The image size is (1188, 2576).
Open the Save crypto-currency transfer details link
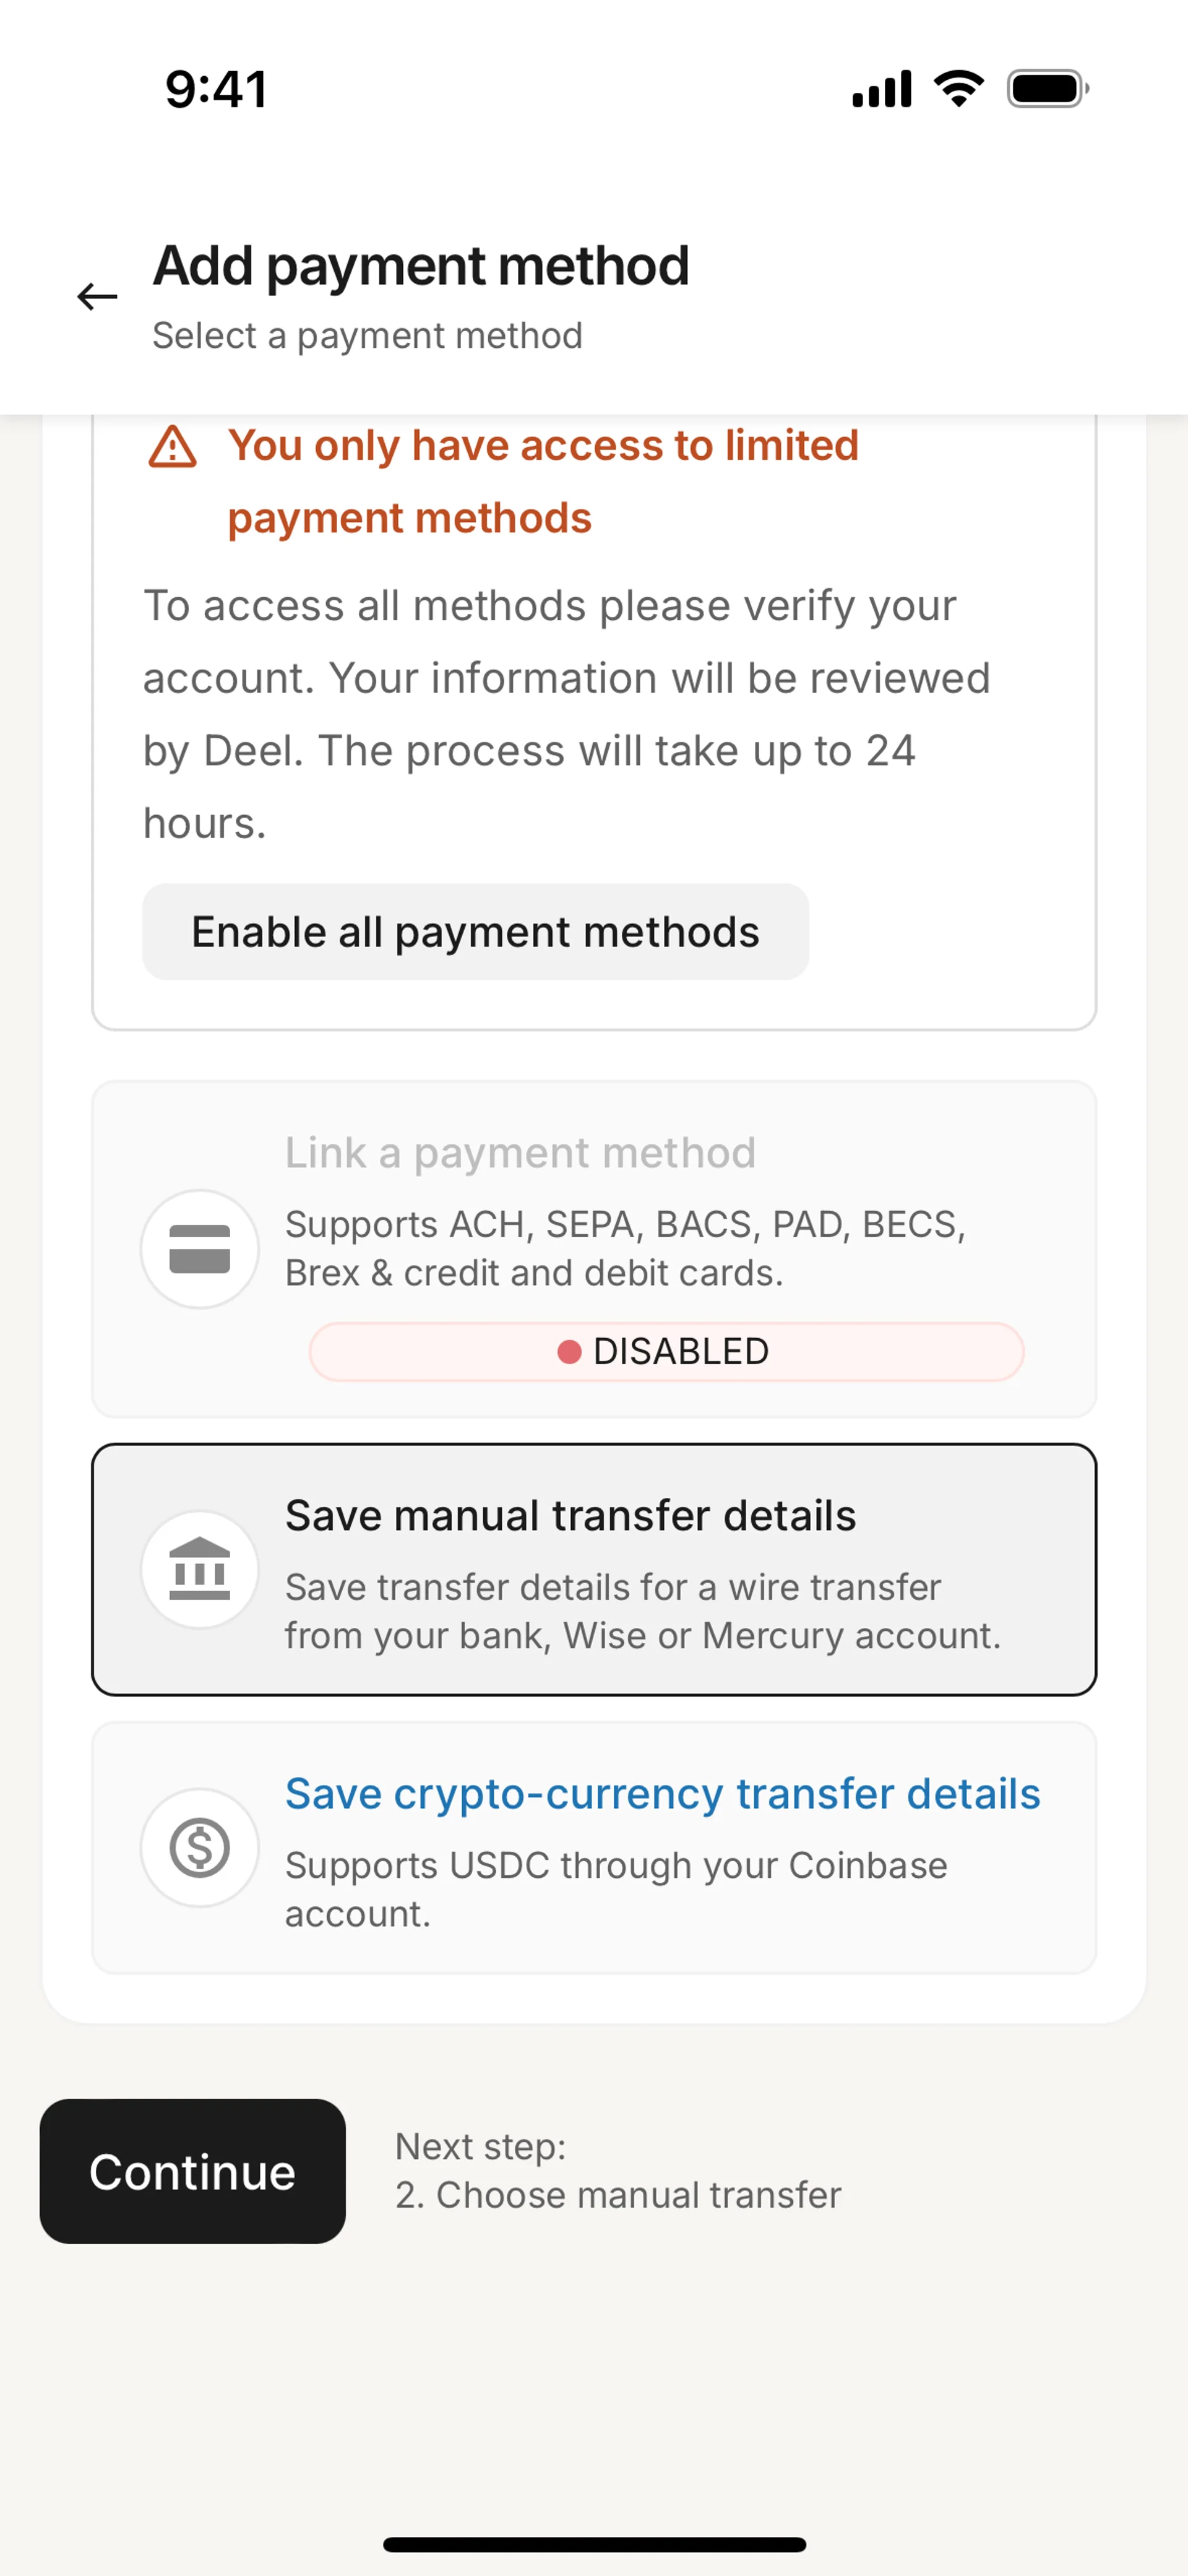662,1793
